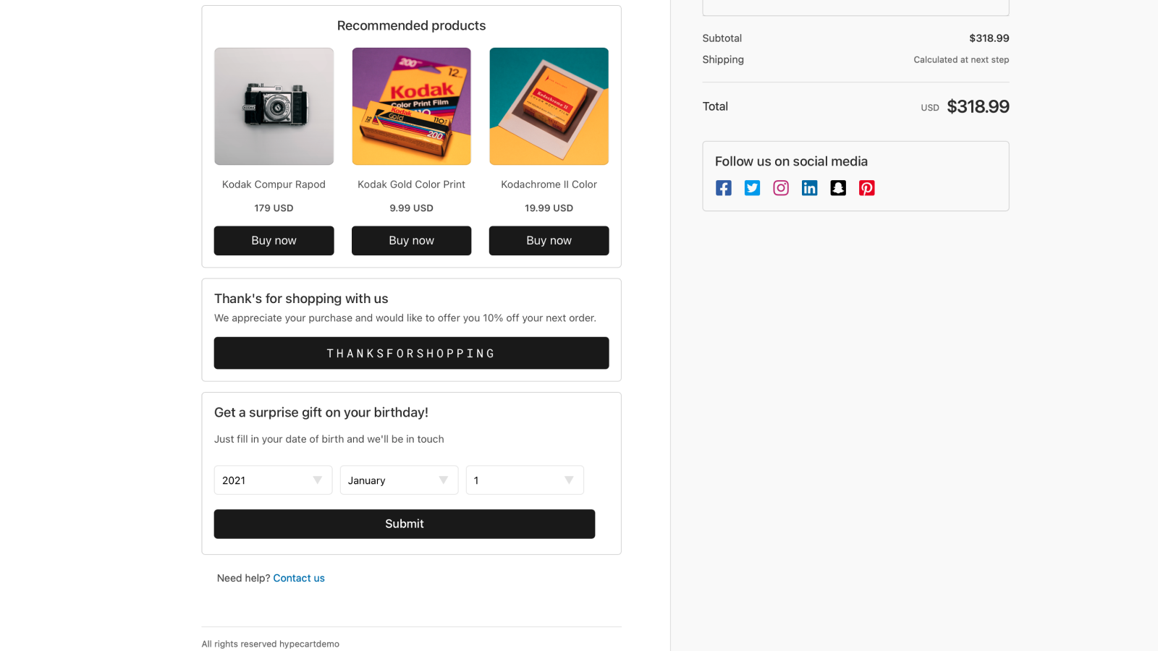Open Facebook page via social icon
This screenshot has width=1158, height=651.
tap(723, 187)
